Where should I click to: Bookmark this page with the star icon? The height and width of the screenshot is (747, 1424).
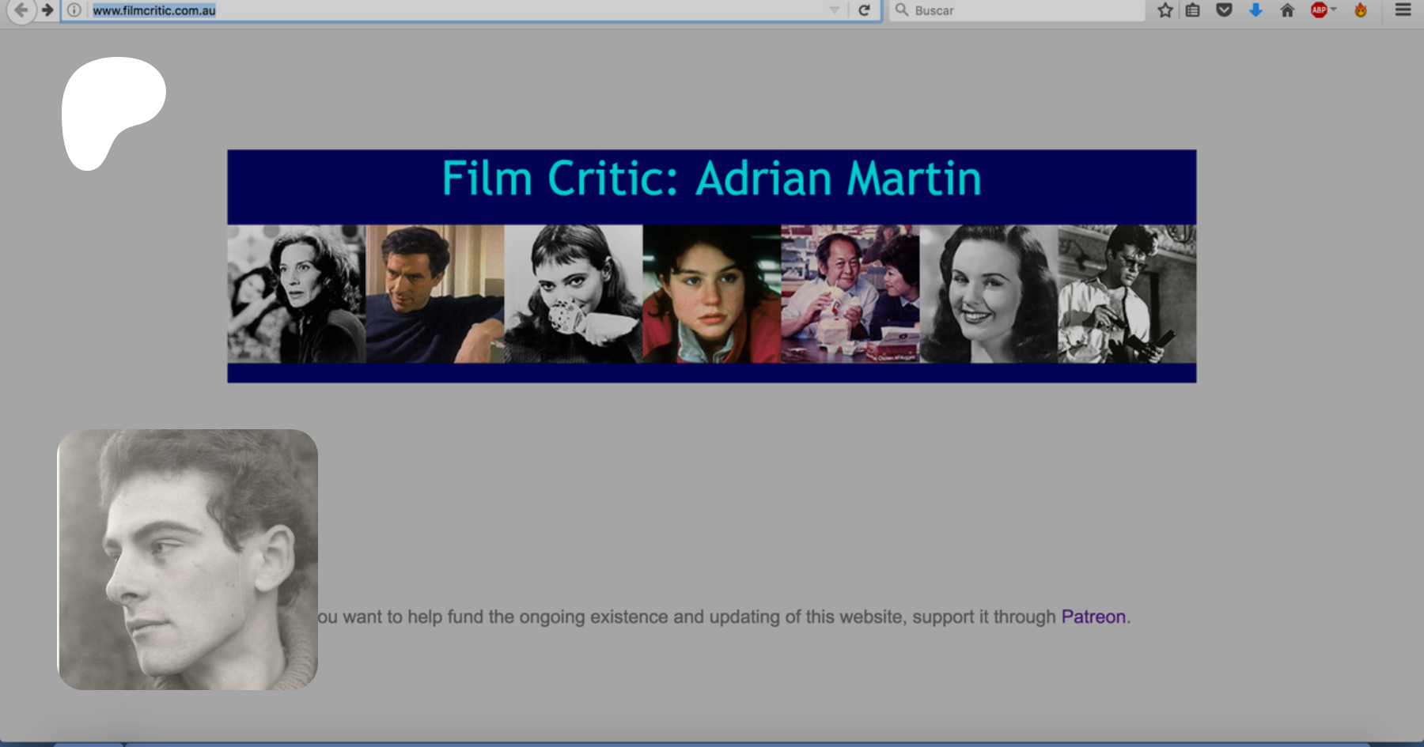point(1165,10)
